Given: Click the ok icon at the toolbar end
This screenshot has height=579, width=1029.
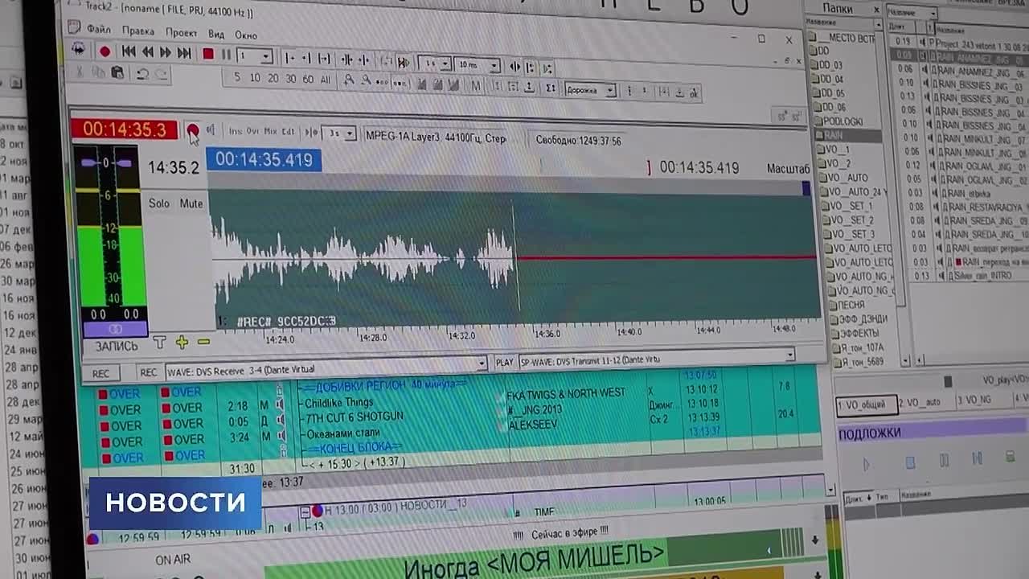Looking at the screenshot, I should coord(694,93).
